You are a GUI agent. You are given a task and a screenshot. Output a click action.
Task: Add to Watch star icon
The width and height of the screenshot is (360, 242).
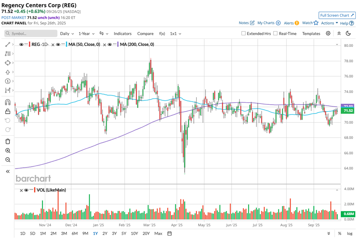point(316,23)
